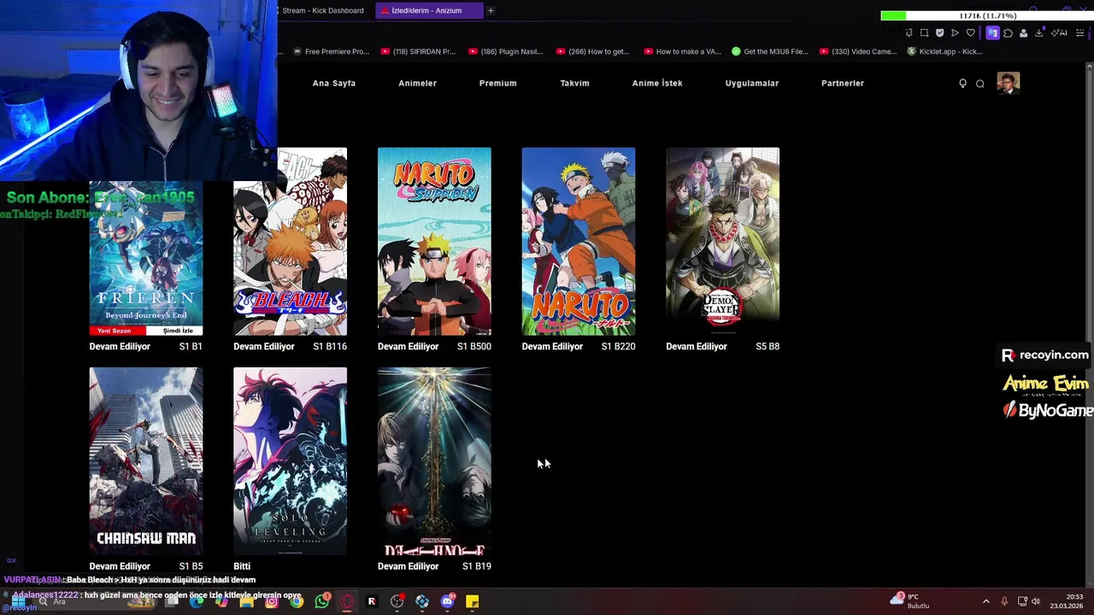Click the send/flow arrow icon
The height and width of the screenshot is (615, 1094).
coord(955,32)
